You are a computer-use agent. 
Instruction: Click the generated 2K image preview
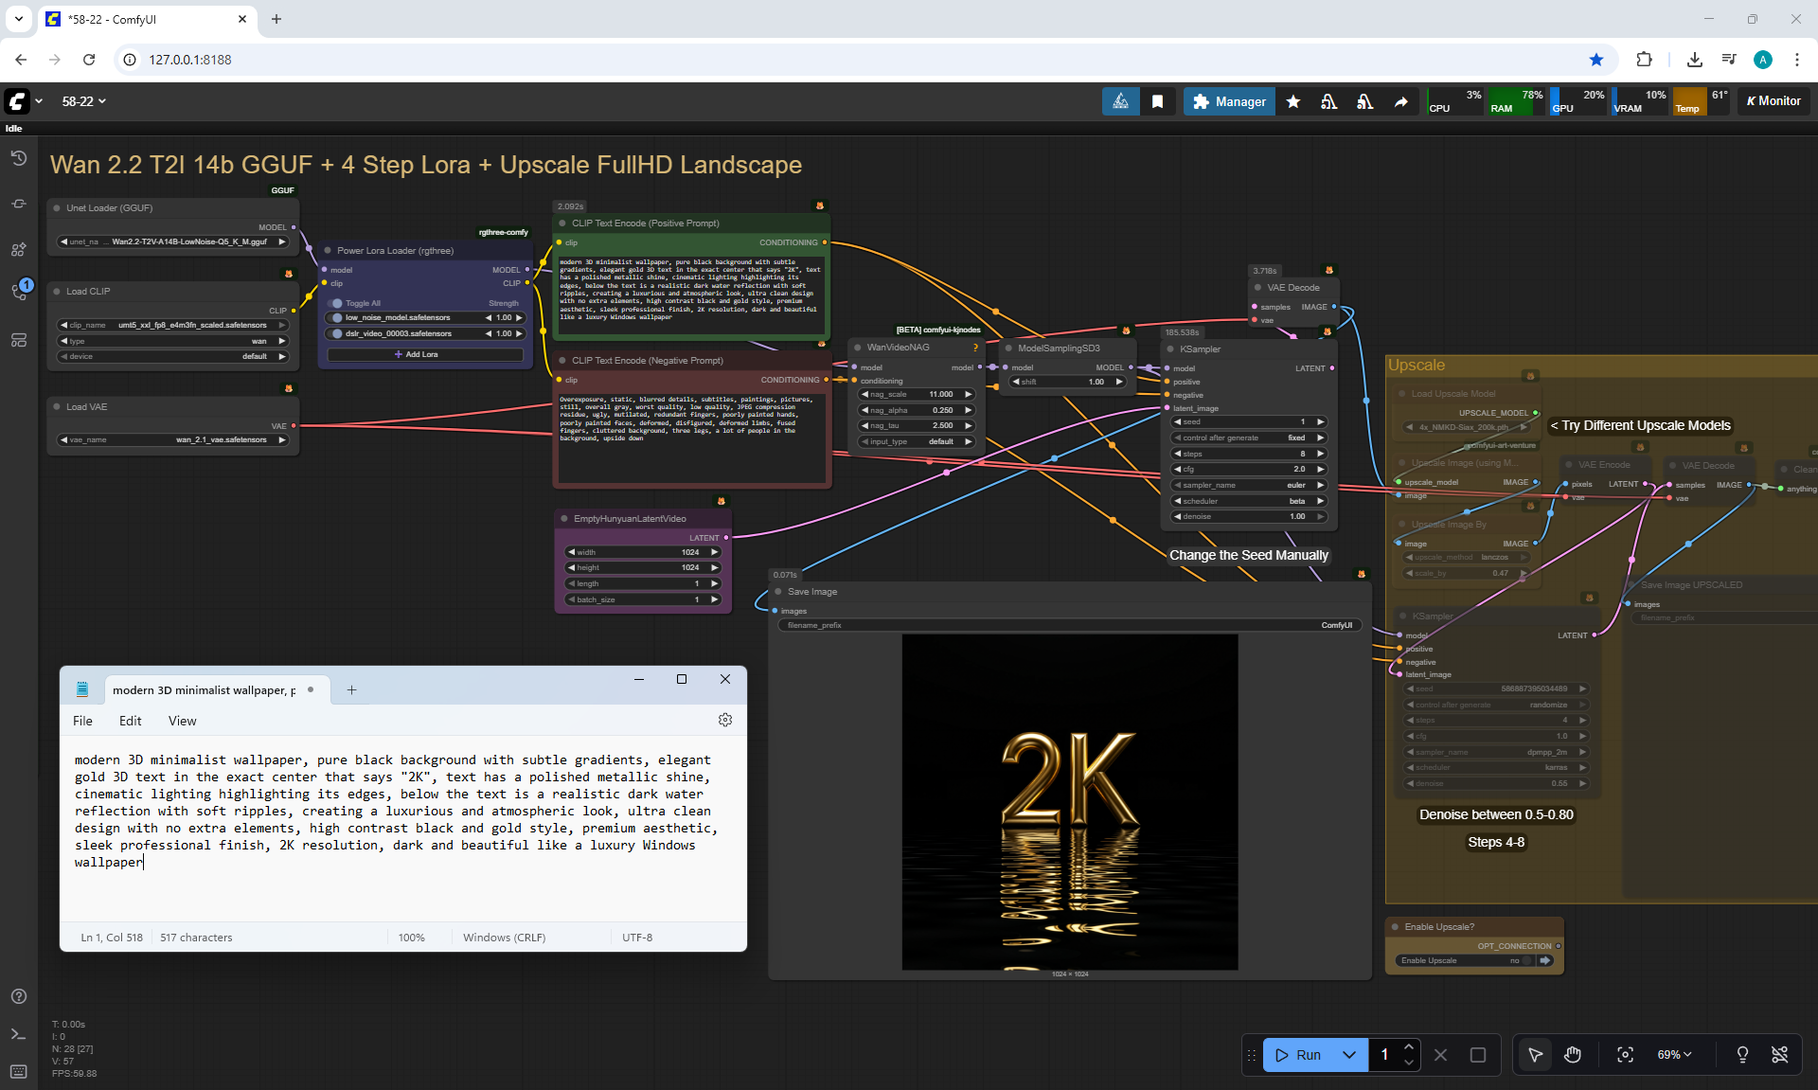tap(1069, 801)
